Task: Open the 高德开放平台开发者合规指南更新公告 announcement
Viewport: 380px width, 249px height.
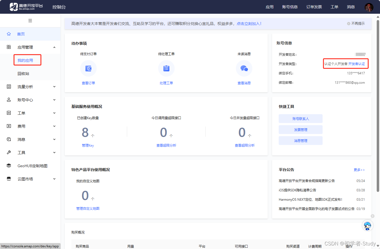Action: [307, 181]
